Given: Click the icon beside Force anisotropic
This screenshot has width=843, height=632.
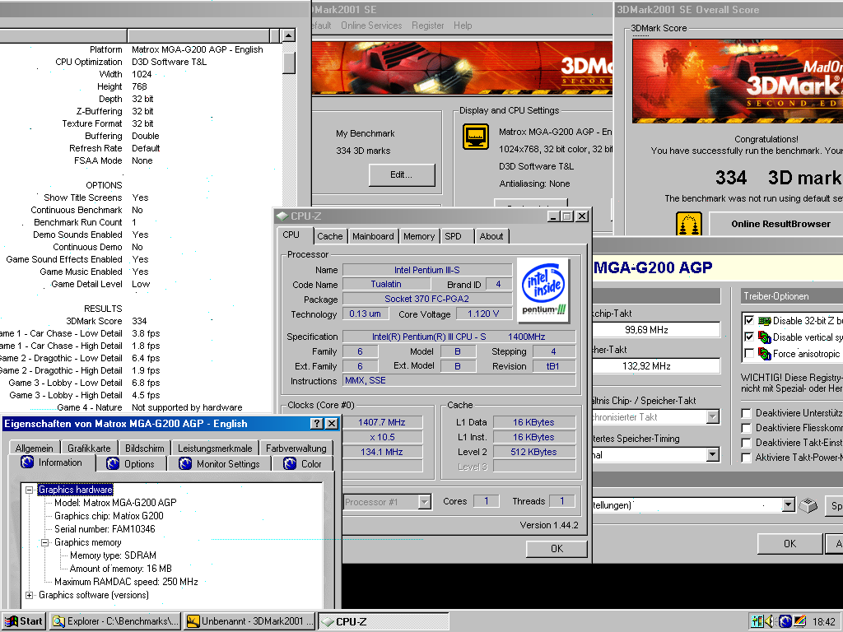Looking at the screenshot, I should coord(765,354).
